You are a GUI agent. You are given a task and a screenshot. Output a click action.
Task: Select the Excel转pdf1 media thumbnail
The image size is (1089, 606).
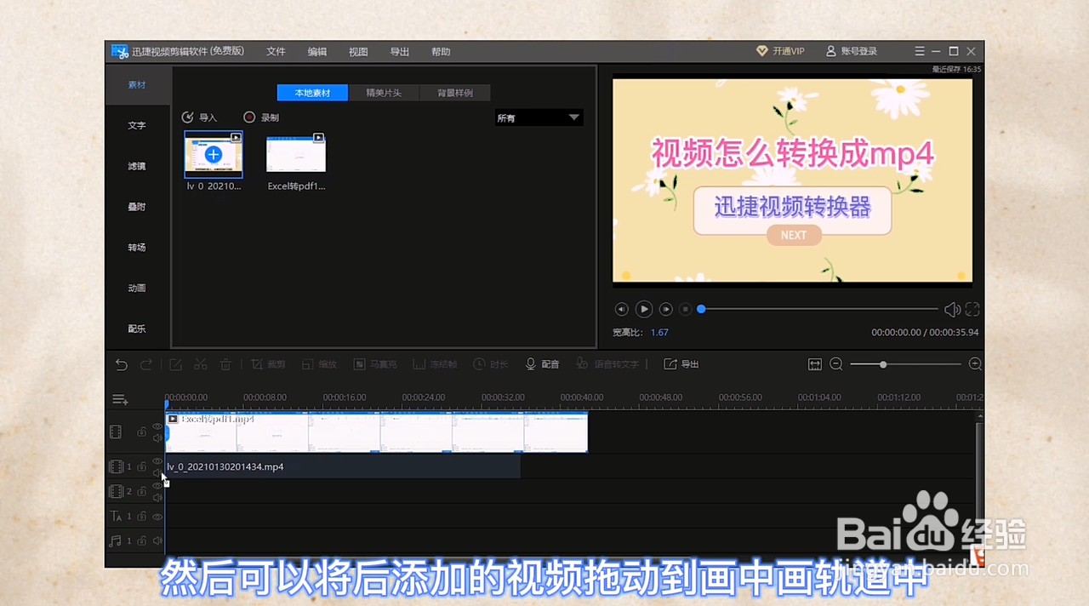tap(295, 154)
